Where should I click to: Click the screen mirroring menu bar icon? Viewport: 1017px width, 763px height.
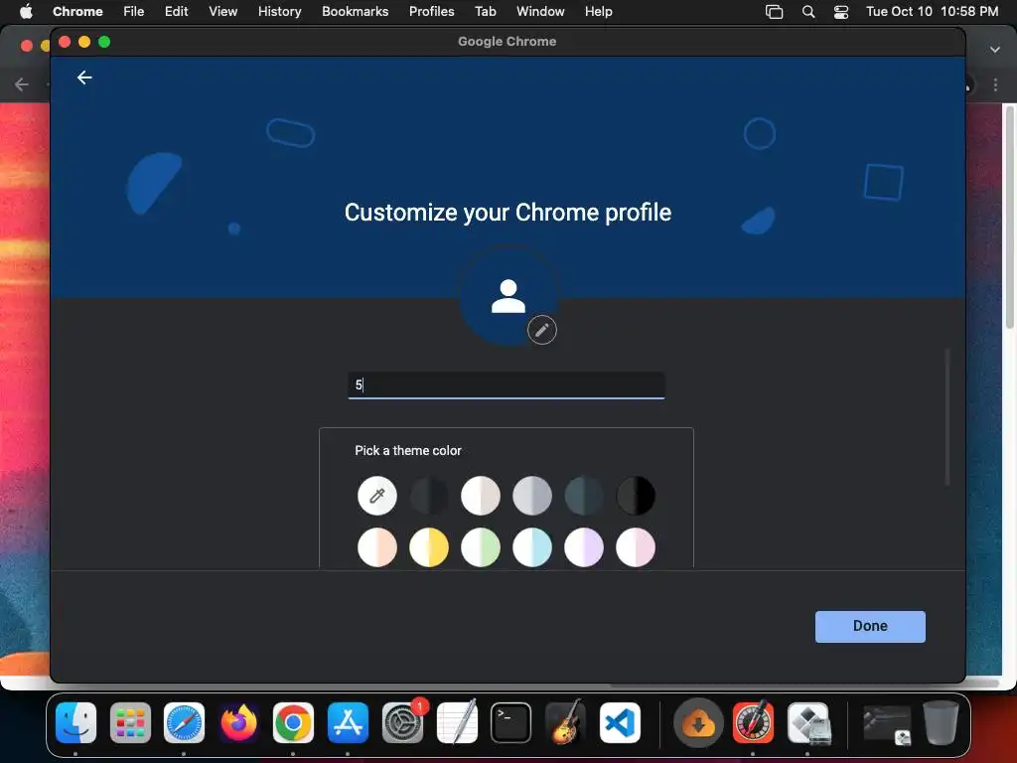point(774,12)
